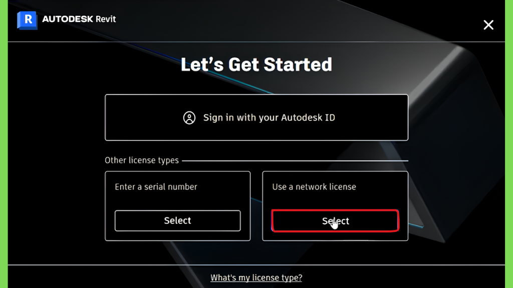Close the Let's Get Started dialog
The image size is (513, 288).
click(x=488, y=25)
